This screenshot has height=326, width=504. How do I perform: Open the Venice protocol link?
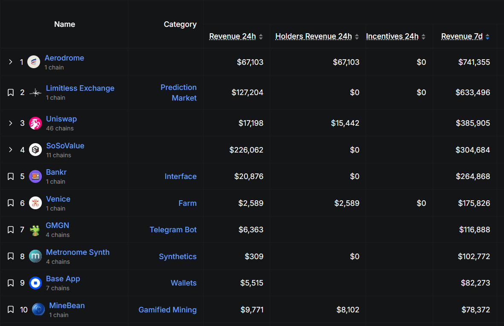(x=58, y=199)
